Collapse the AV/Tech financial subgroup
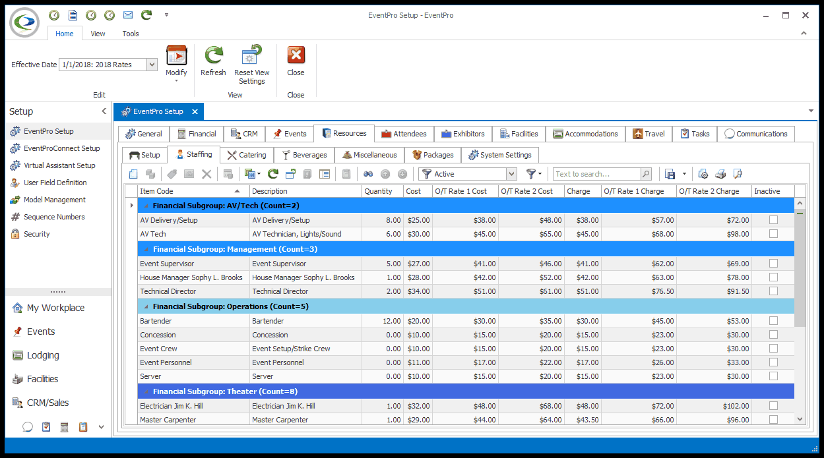Screen dimensions: 824x458 [146, 206]
